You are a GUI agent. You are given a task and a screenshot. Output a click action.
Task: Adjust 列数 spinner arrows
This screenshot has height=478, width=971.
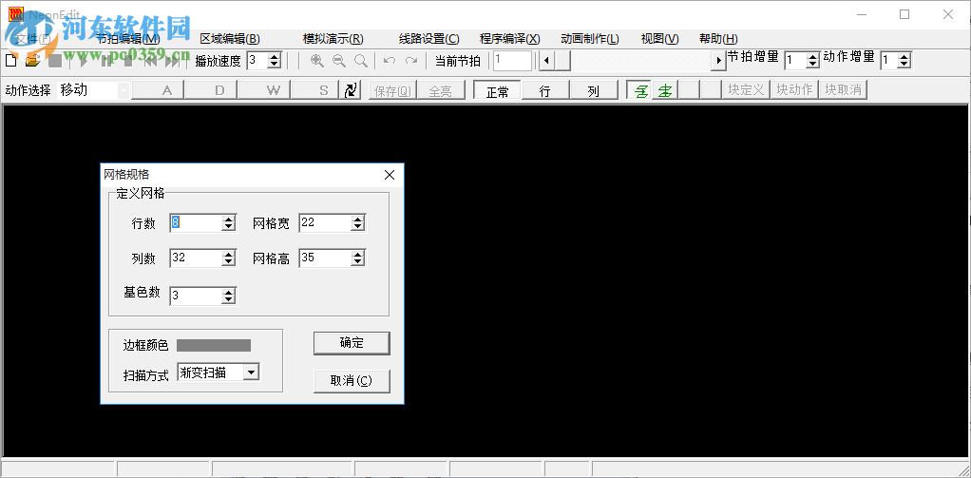[x=229, y=258]
